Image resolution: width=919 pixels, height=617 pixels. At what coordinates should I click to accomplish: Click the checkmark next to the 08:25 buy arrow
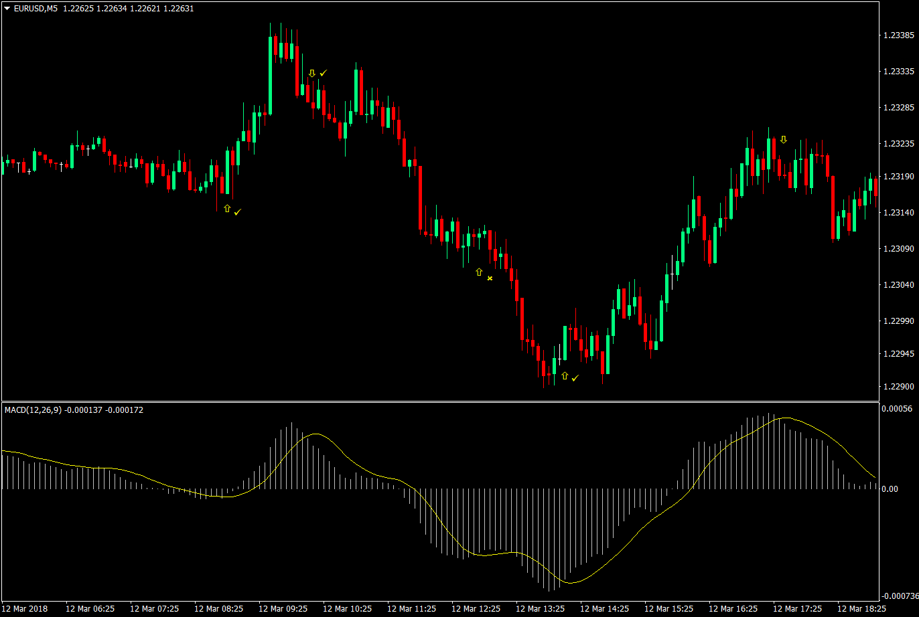coord(238,211)
